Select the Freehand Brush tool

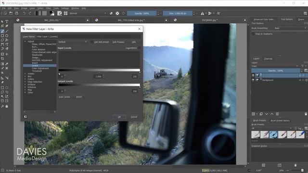point(2,31)
